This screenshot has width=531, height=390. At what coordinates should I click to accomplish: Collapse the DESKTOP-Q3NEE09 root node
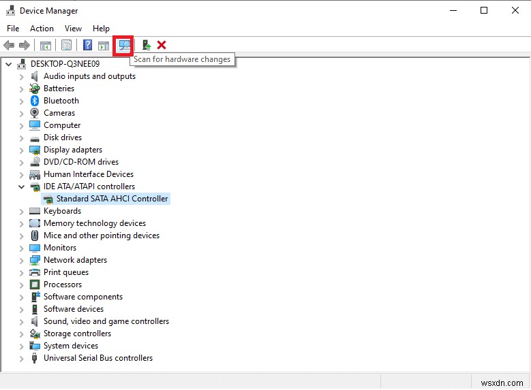pyautogui.click(x=8, y=64)
